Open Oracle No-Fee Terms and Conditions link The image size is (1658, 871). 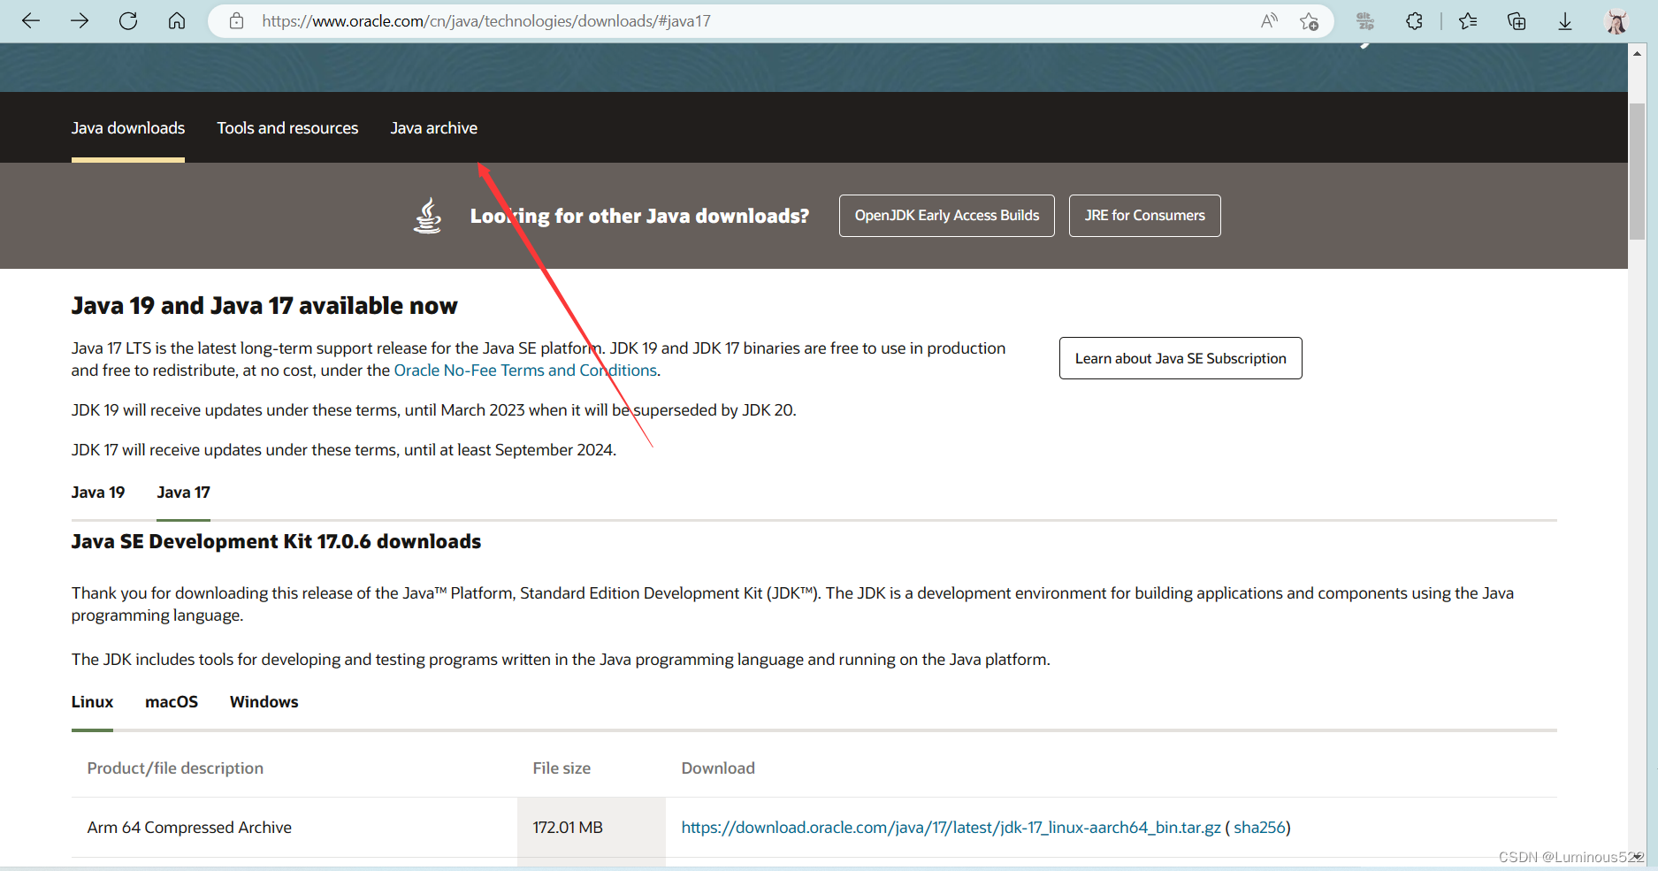point(525,371)
